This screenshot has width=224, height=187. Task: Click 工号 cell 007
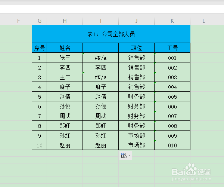point(172,116)
